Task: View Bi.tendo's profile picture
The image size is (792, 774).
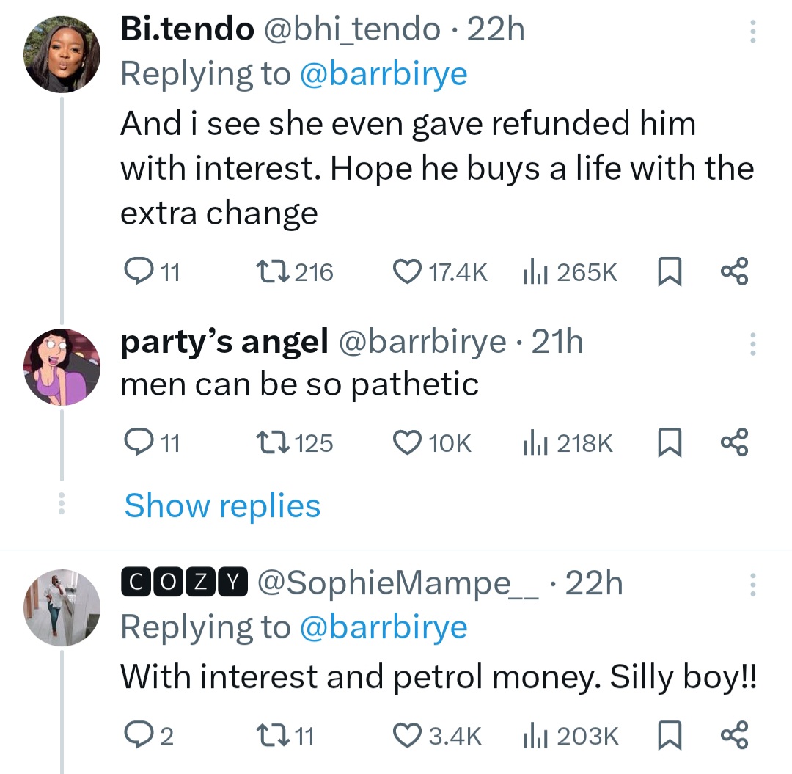Action: tap(62, 55)
